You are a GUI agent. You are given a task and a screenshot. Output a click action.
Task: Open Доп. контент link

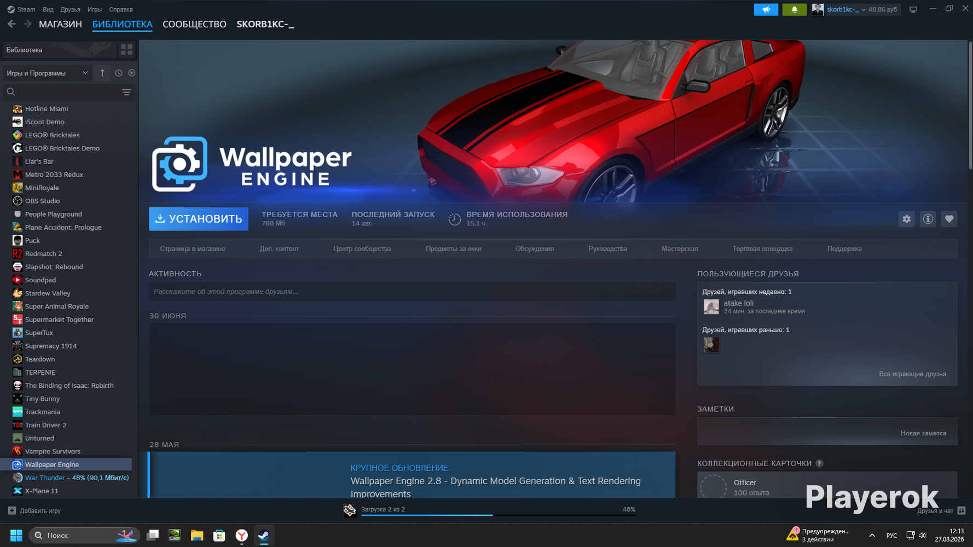pos(279,249)
